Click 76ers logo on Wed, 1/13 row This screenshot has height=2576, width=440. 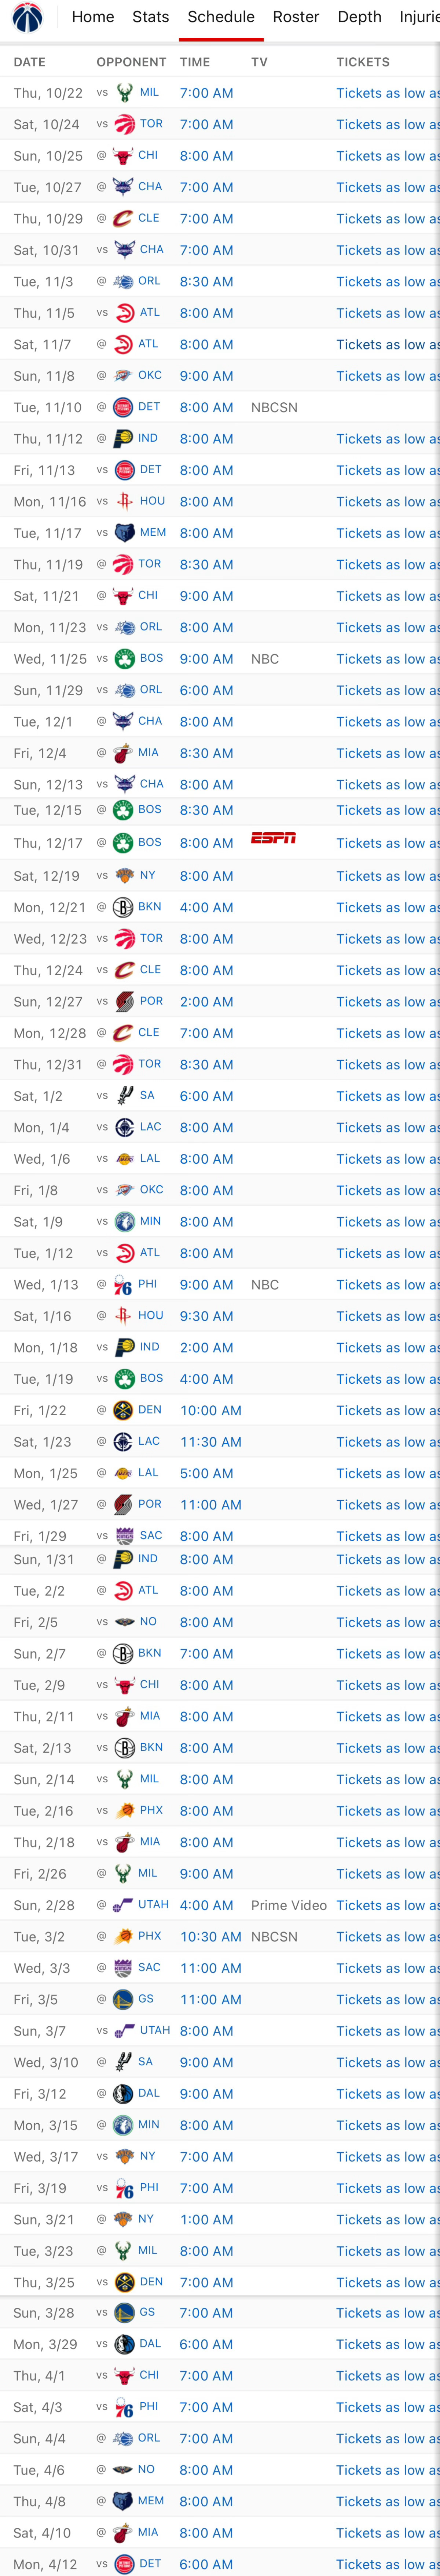coord(124,1285)
